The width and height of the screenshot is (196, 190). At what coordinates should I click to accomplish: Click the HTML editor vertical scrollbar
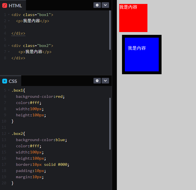pos(110,30)
